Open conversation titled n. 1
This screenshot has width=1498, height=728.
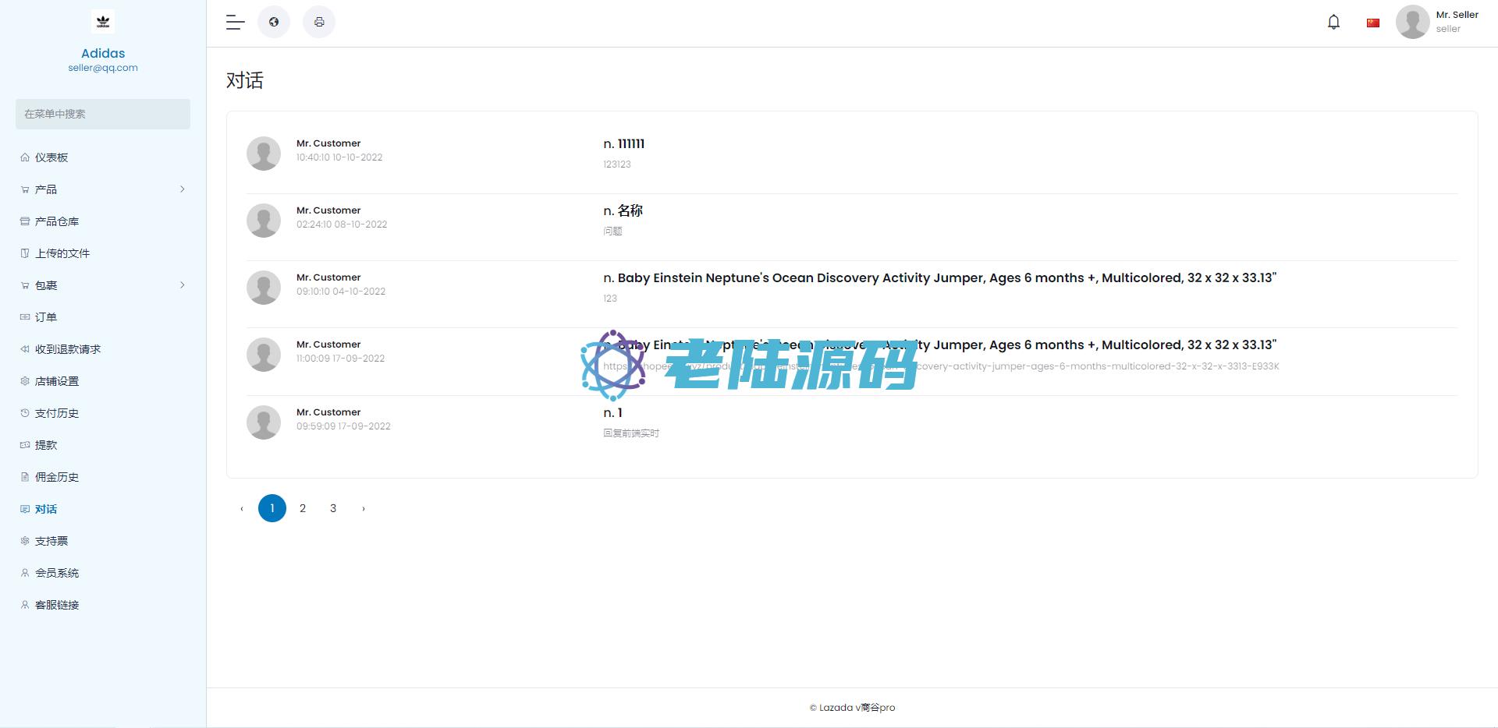(x=612, y=412)
